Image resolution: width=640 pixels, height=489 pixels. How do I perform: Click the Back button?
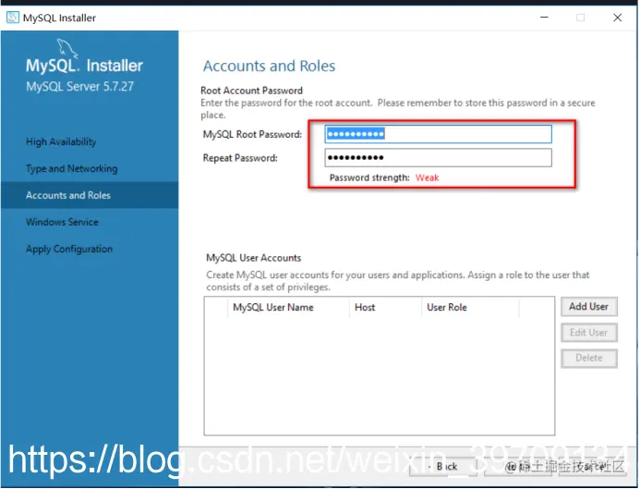click(443, 467)
